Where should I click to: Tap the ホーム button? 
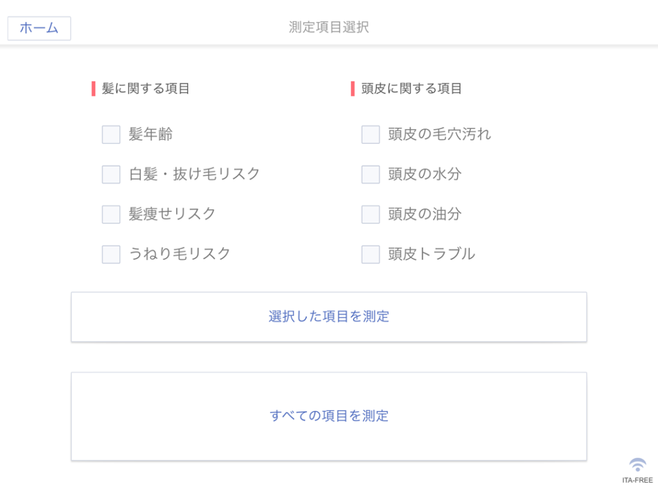click(39, 28)
